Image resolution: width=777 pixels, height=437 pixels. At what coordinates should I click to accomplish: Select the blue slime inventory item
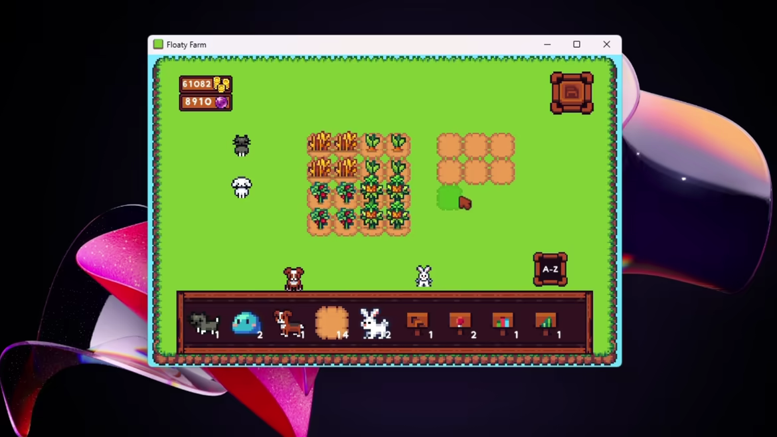click(x=246, y=323)
